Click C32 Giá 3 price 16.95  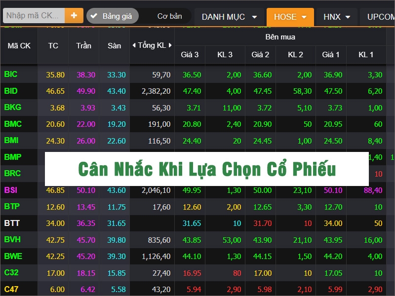pyautogui.click(x=192, y=273)
